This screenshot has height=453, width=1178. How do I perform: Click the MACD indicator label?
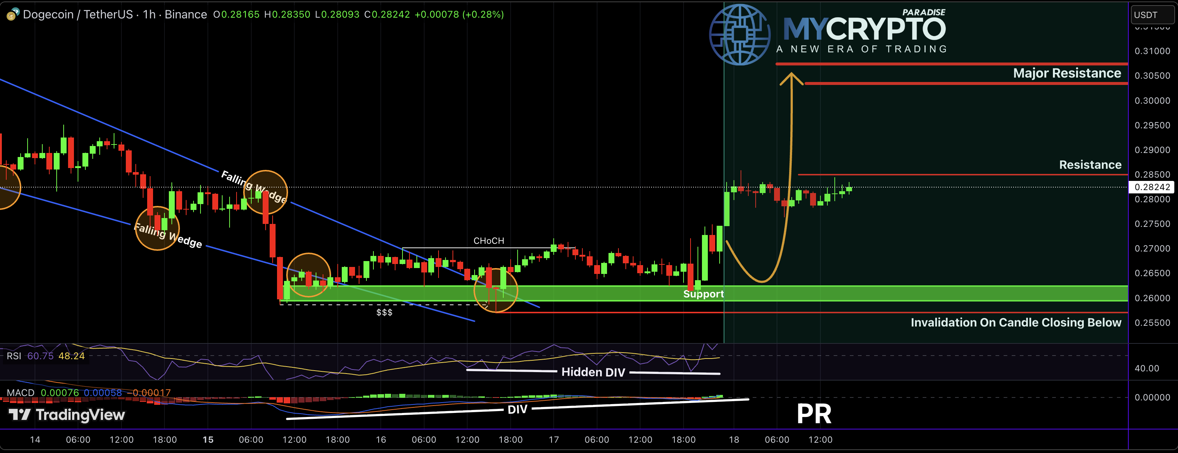20,393
